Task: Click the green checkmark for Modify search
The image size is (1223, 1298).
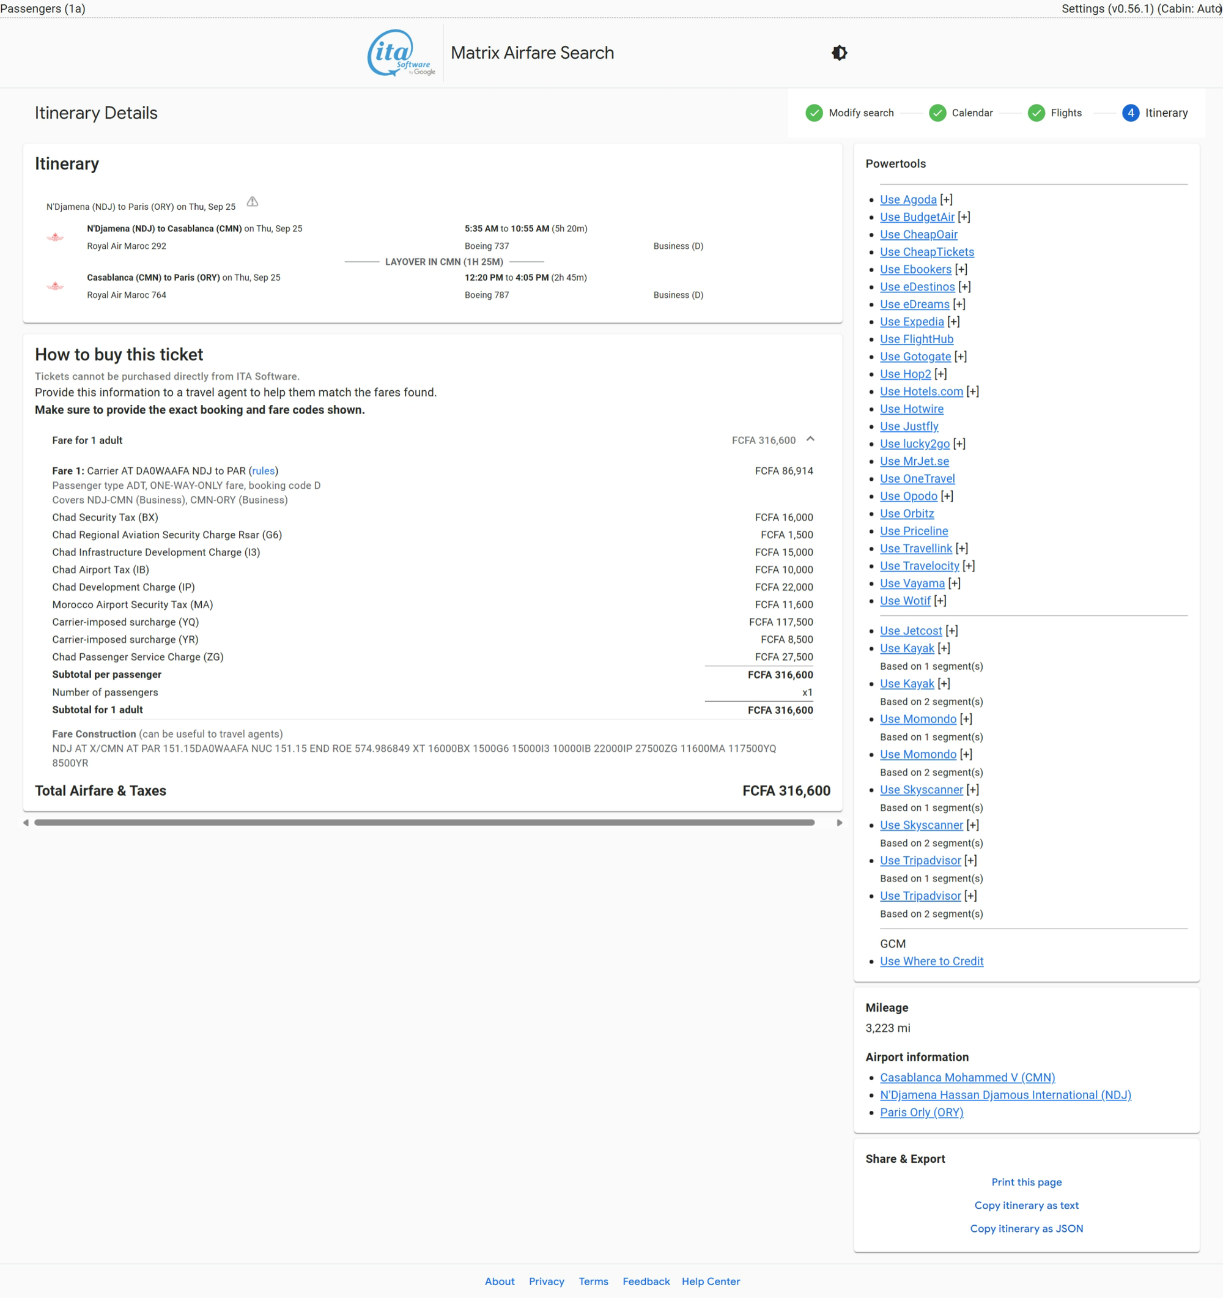Action: 814,113
